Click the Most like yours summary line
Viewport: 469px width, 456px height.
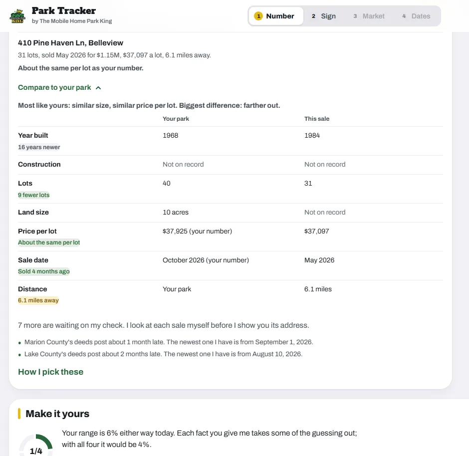point(149,106)
